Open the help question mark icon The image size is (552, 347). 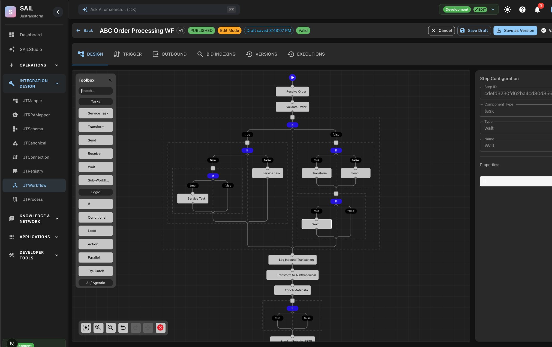coord(522,10)
